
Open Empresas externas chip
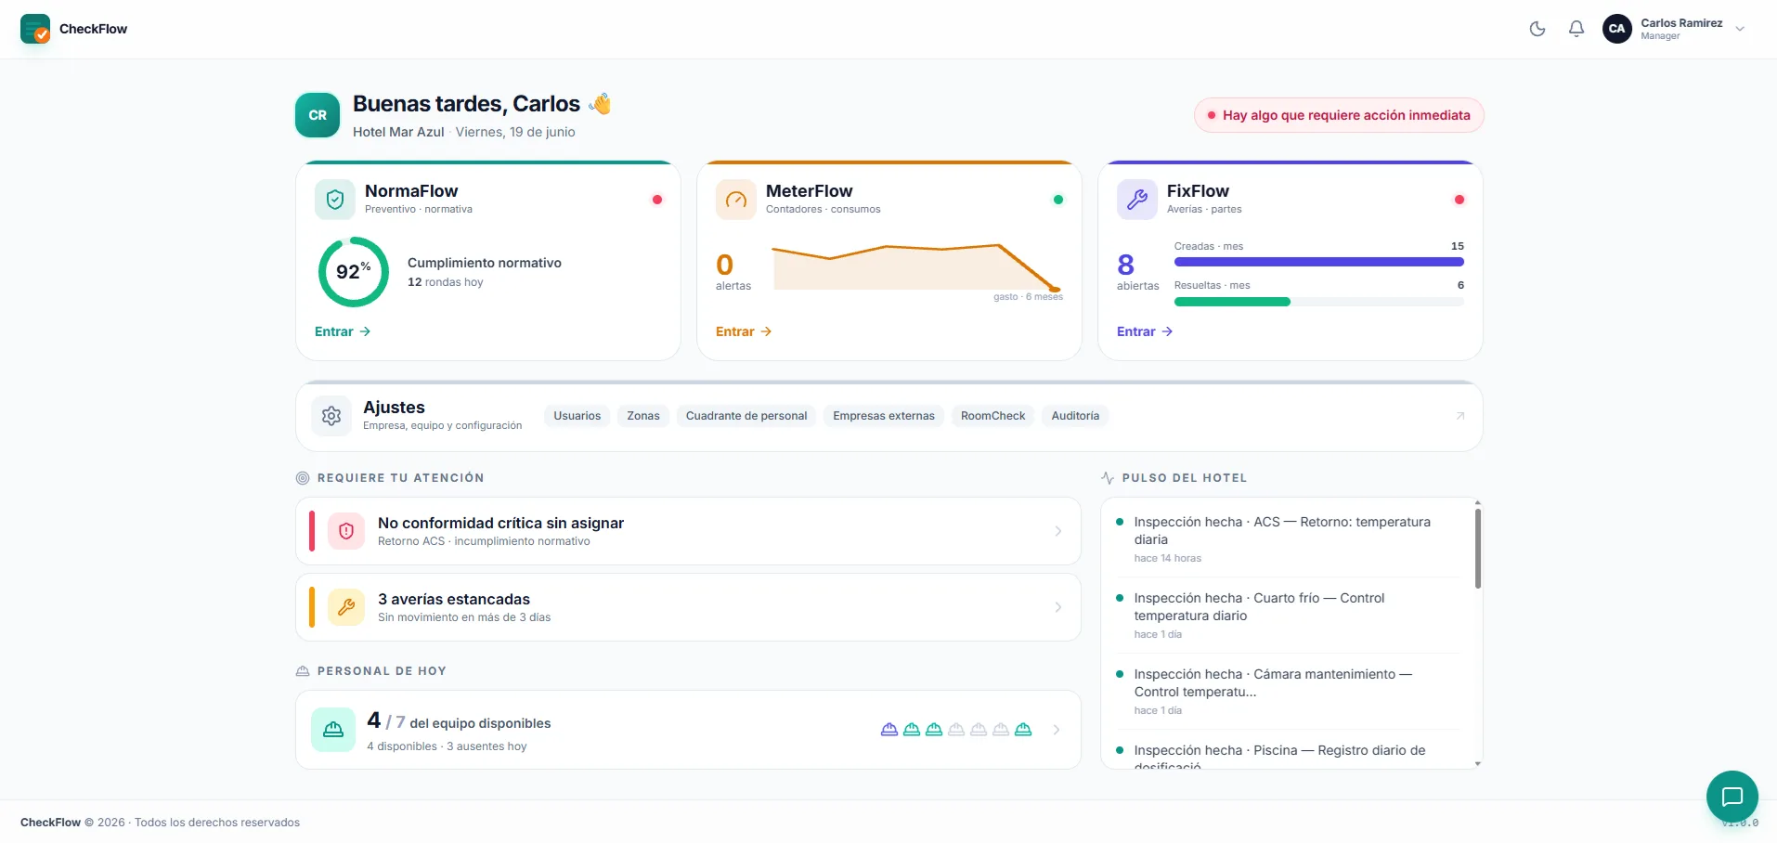pyautogui.click(x=884, y=416)
